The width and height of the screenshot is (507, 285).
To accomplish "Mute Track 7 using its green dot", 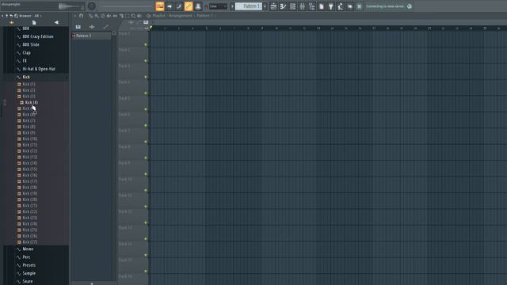I will coord(146,142).
